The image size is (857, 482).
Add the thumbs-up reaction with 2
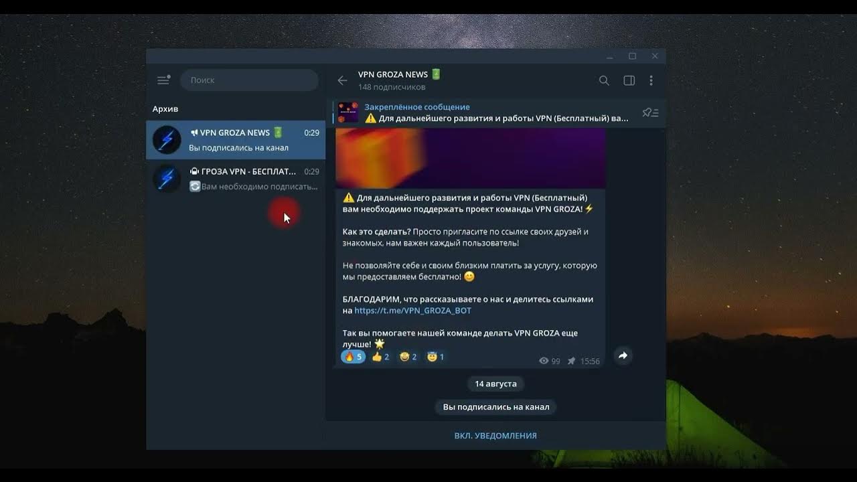380,357
